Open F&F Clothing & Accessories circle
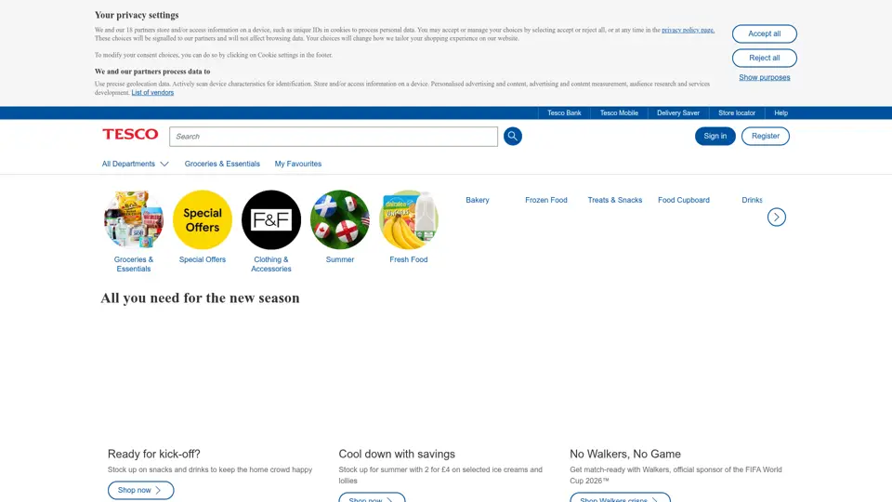892x502 pixels. pyautogui.click(x=271, y=219)
